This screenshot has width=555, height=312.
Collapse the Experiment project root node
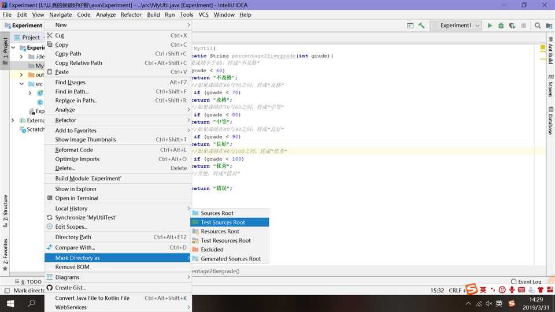pos(13,47)
